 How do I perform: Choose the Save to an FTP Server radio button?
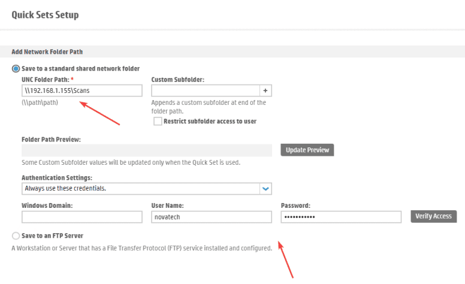pos(16,236)
